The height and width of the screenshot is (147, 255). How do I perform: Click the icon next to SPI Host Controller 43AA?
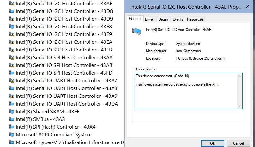click(12, 58)
